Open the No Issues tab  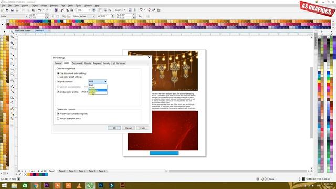[x=119, y=64]
